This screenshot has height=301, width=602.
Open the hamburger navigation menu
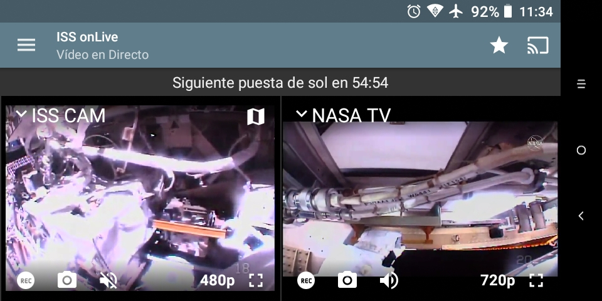pos(26,45)
